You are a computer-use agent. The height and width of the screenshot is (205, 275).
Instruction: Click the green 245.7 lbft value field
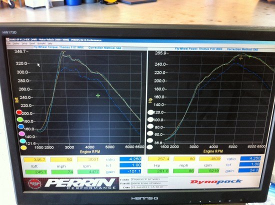[x=36, y=172]
